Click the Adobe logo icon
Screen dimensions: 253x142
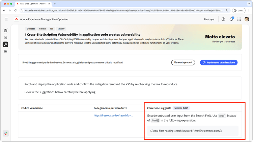pyautogui.click(x=17, y=19)
